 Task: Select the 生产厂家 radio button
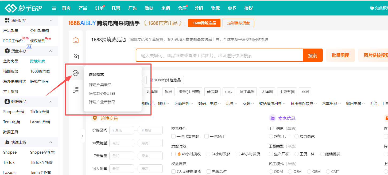pyautogui.click(x=271, y=154)
